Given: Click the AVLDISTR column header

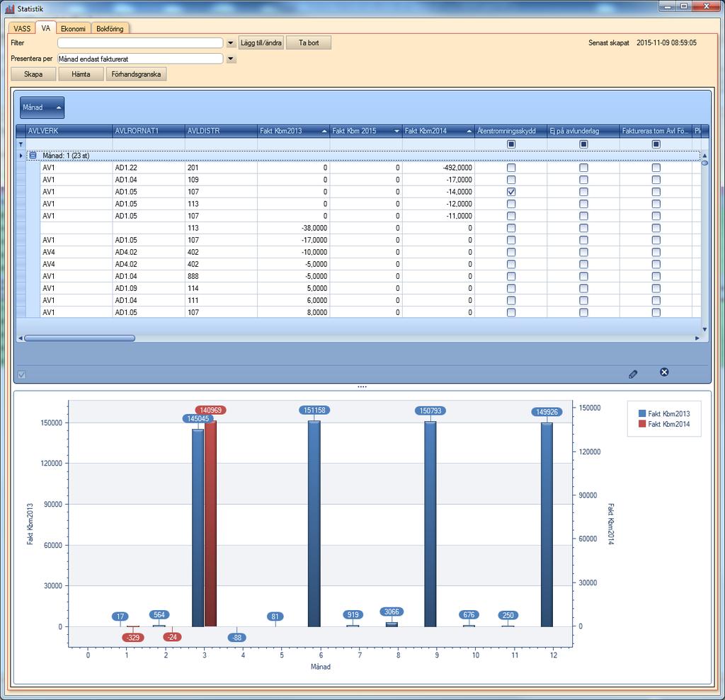Looking at the screenshot, I should [221, 131].
